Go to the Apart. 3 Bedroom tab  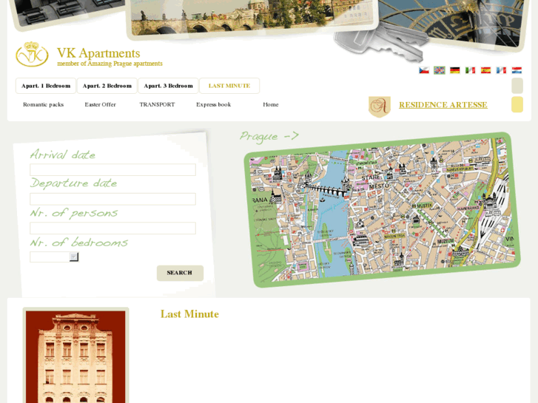point(168,86)
